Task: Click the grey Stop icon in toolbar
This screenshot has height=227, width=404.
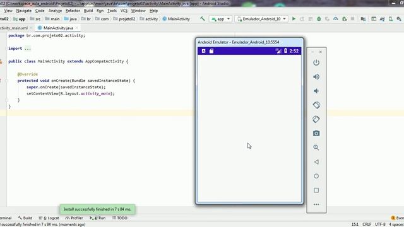Action: pyautogui.click(x=352, y=19)
